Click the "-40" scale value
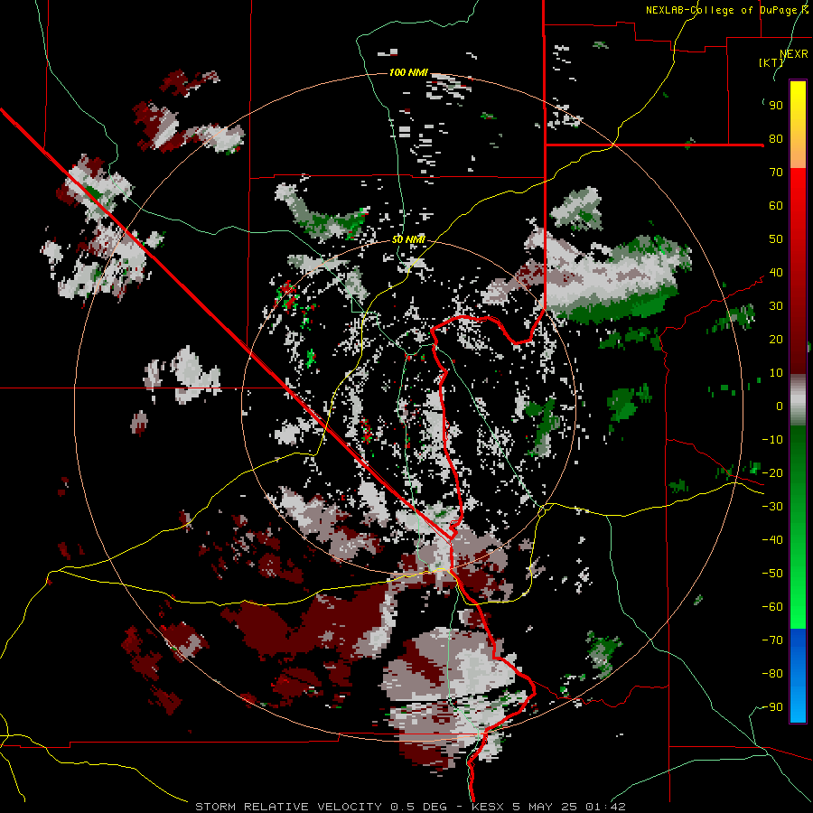Viewport: 813px width, 813px height. click(x=772, y=540)
